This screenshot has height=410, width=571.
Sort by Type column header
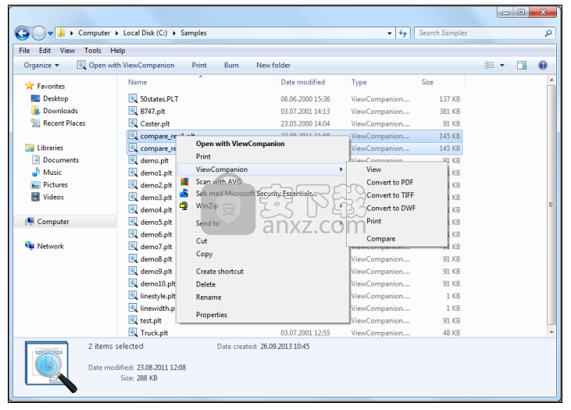coord(359,82)
